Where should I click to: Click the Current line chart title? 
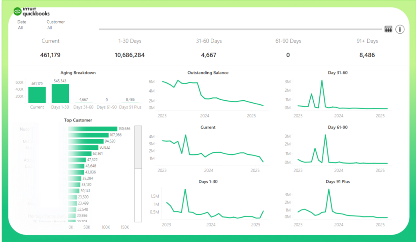[208, 127]
